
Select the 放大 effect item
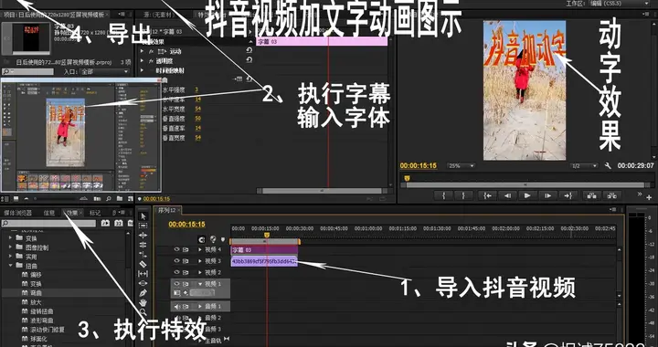click(x=36, y=302)
